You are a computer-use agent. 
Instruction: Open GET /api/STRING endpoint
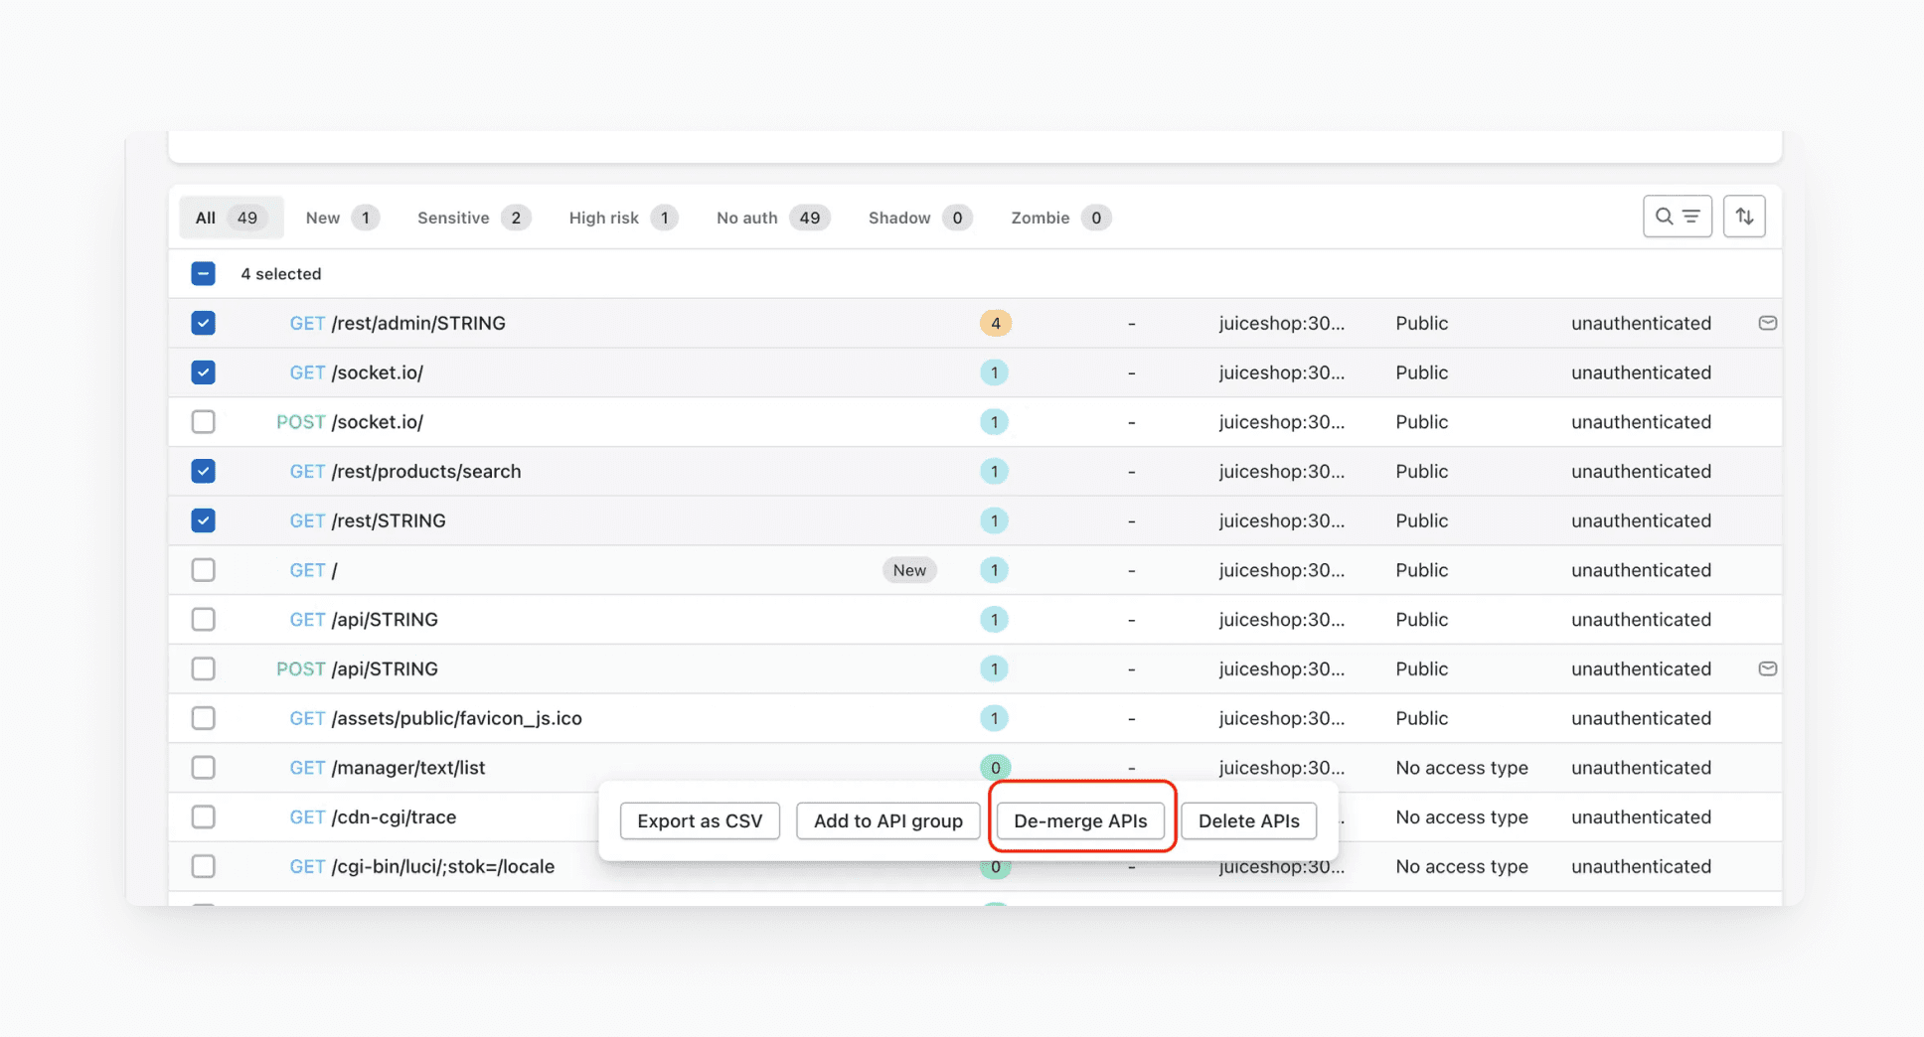364,619
